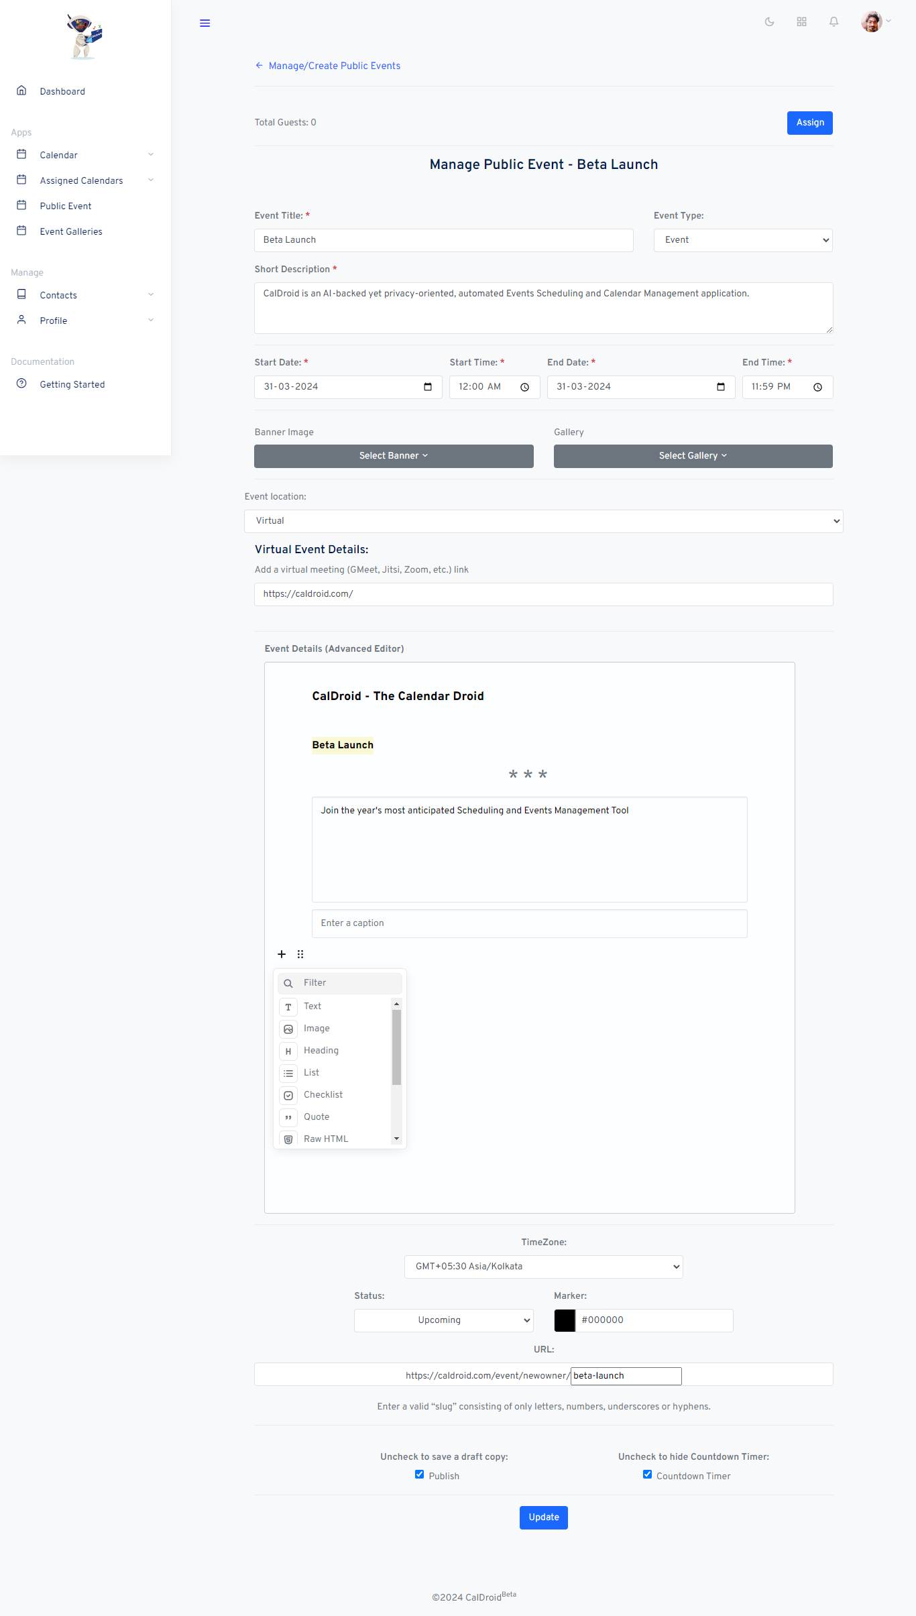Click the Public Event calendar icon
This screenshot has width=916, height=1616.
[x=21, y=205]
